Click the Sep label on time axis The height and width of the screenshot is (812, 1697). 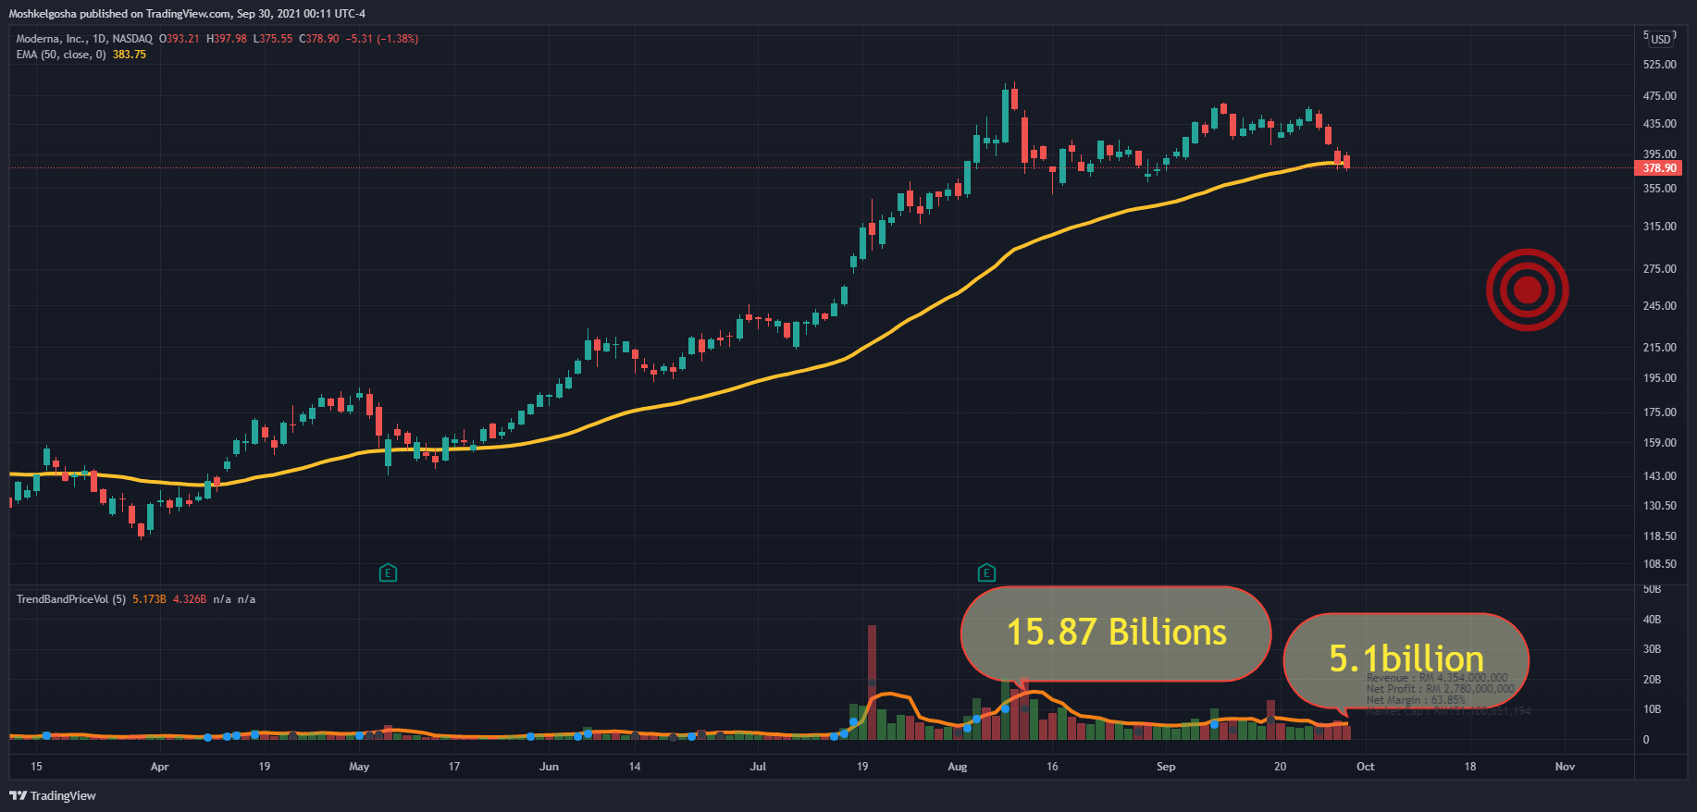click(1166, 767)
